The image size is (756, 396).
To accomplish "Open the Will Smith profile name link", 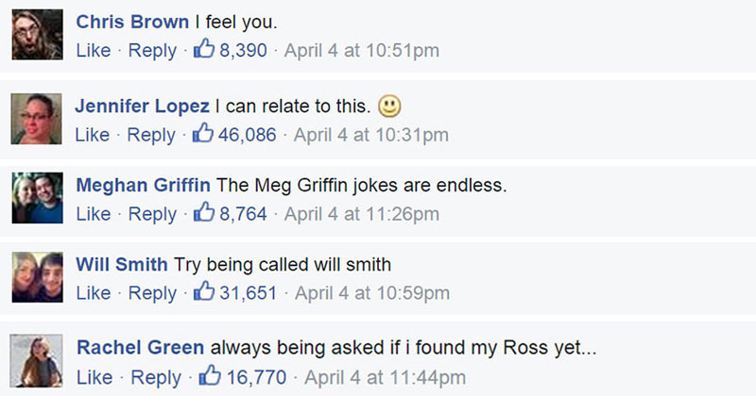I will 121,265.
